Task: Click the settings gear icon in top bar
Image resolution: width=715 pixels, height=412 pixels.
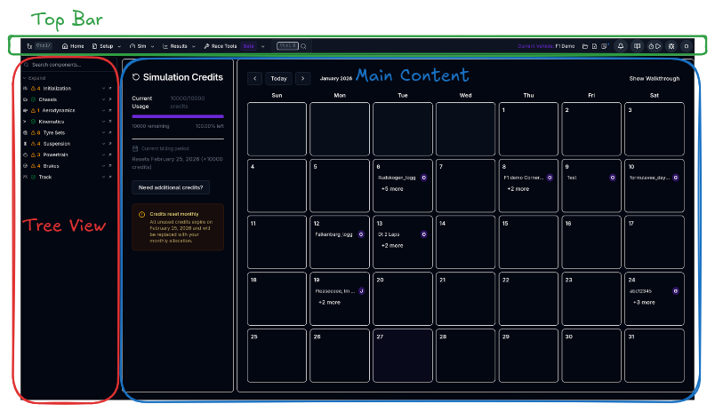Action: coord(671,46)
